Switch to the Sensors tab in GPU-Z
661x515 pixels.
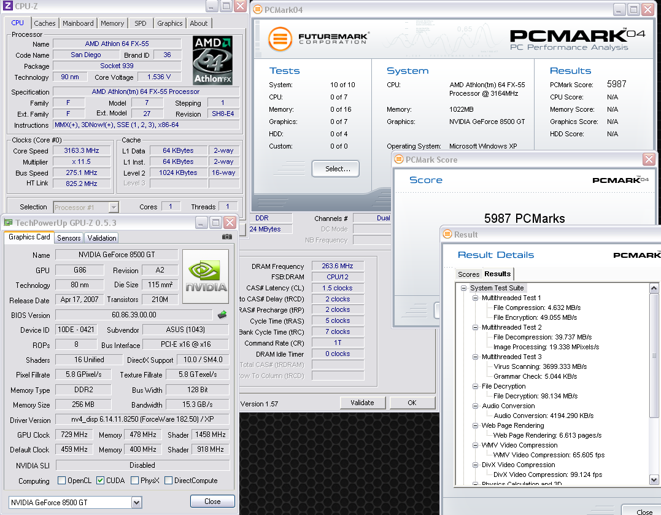(x=69, y=238)
